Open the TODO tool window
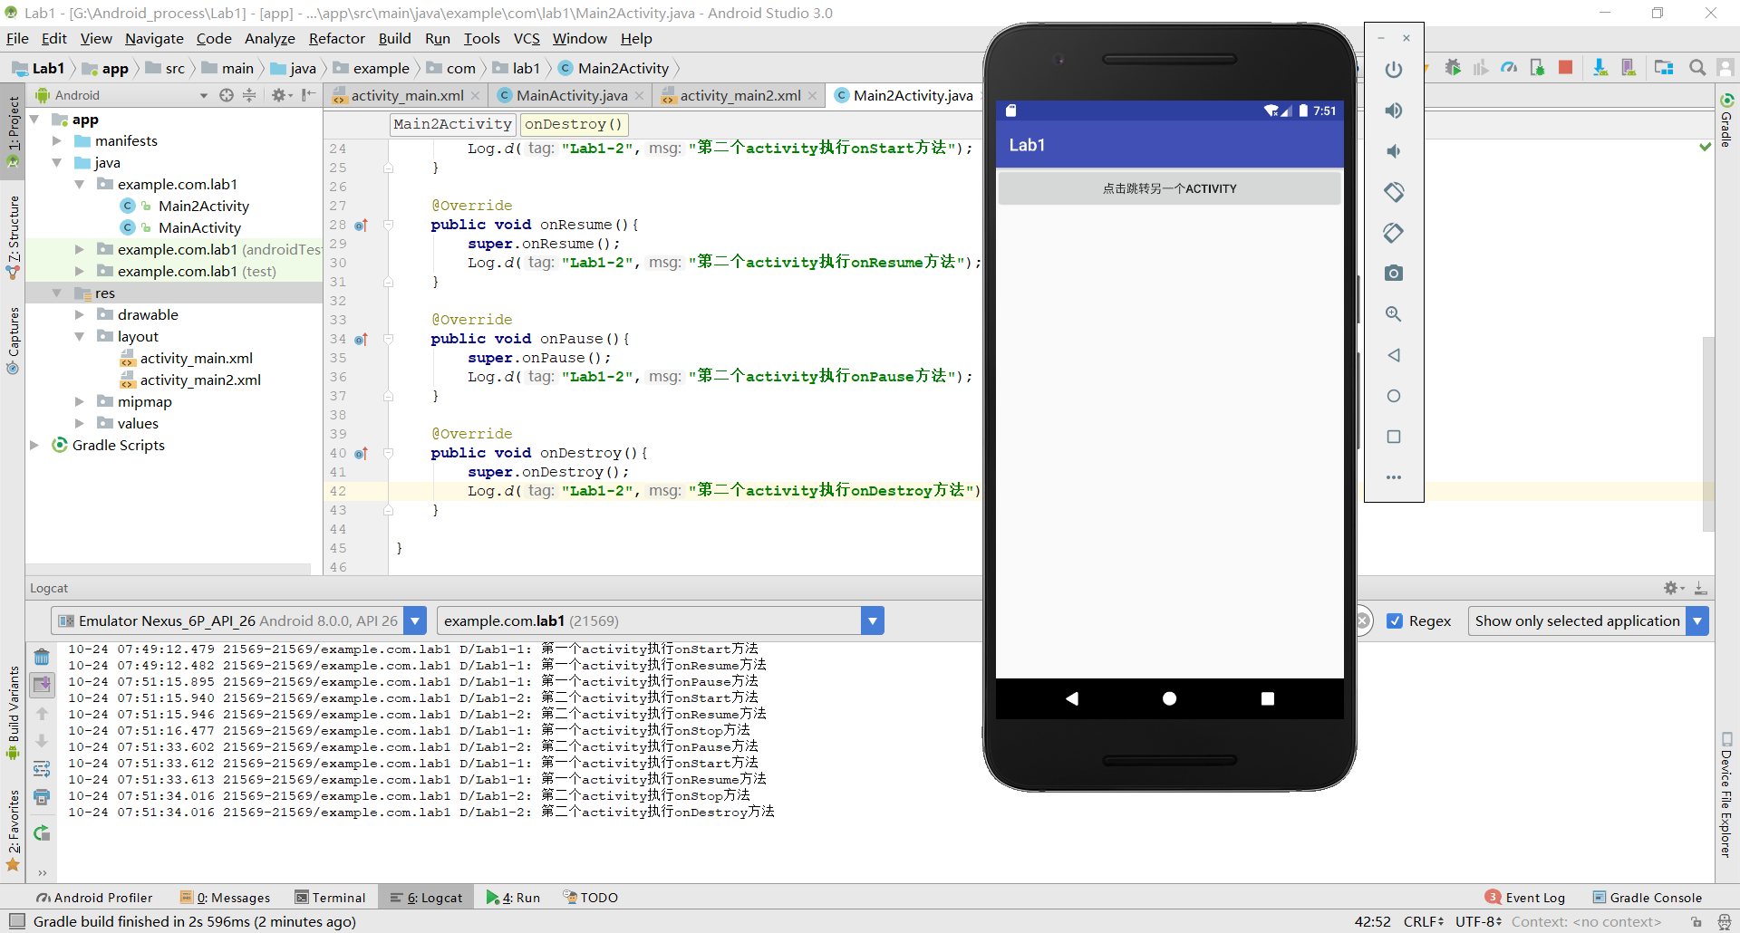Screen dimensions: 1740x933 (591, 898)
